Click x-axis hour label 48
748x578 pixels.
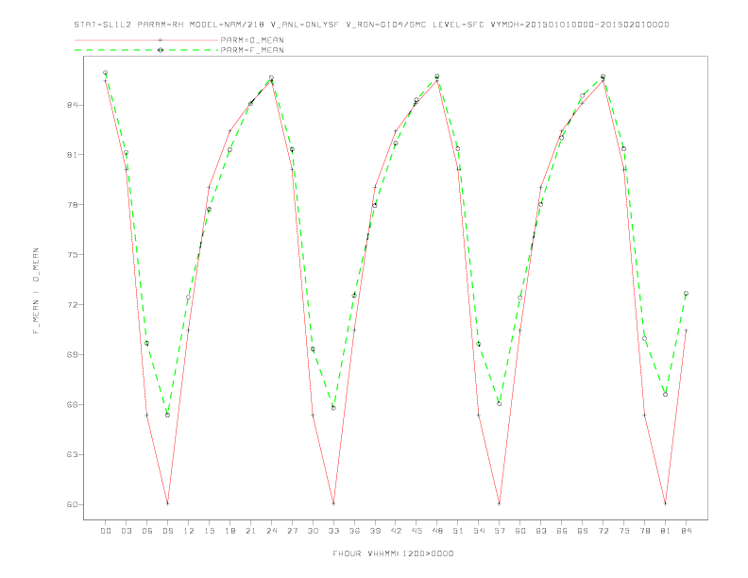[x=437, y=531]
